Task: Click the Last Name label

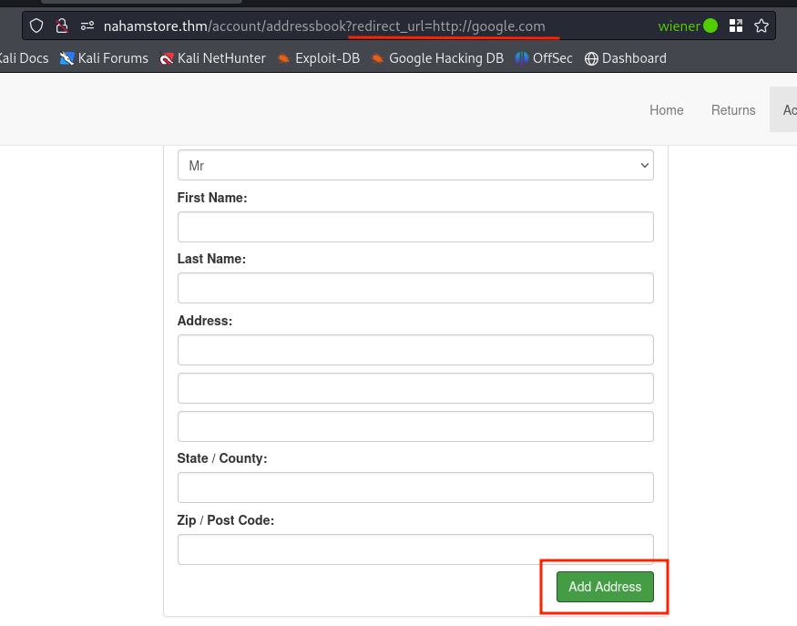Action: point(211,259)
